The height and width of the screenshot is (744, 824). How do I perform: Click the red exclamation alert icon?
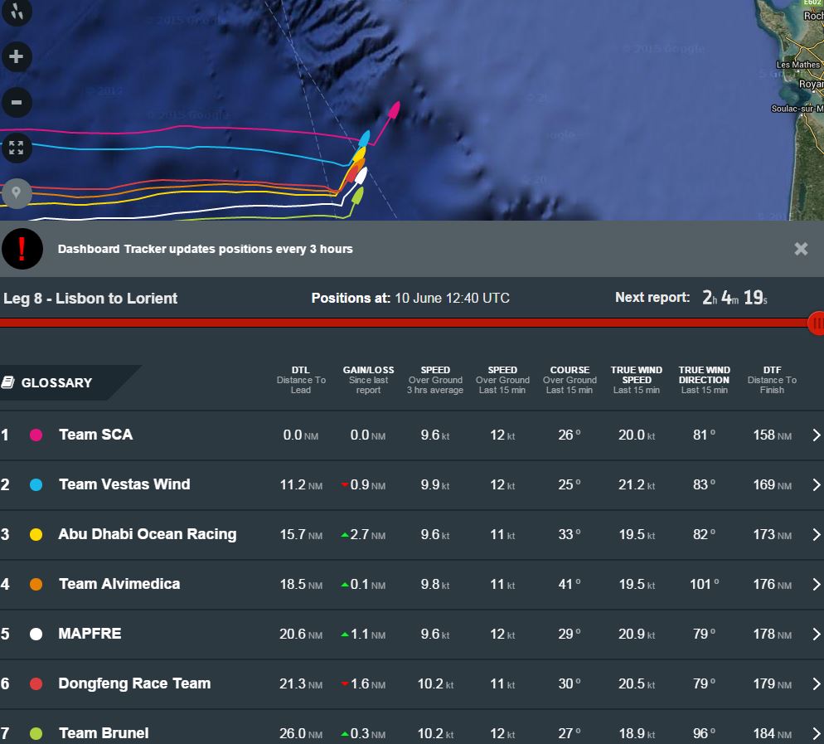[x=22, y=249]
